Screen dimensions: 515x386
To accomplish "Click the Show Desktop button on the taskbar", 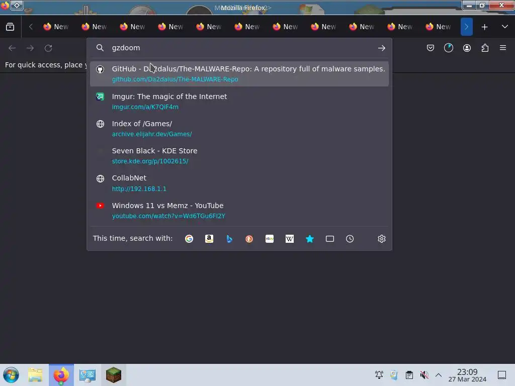I will (502, 375).
